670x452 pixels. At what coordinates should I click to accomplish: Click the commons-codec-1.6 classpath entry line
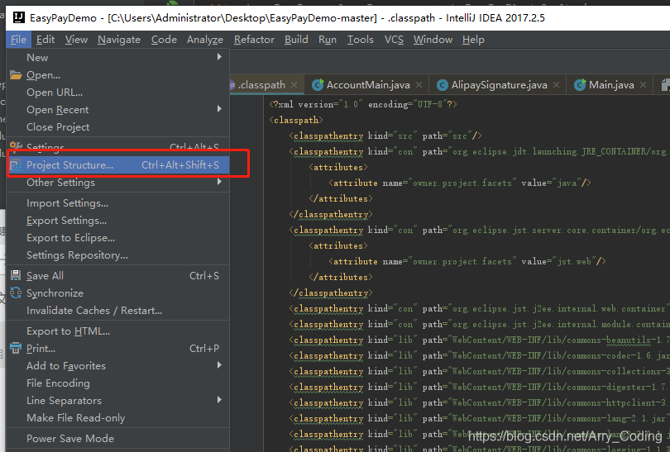(480, 356)
